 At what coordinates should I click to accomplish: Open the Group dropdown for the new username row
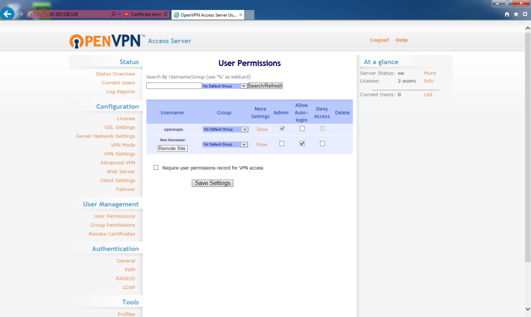[225, 145]
